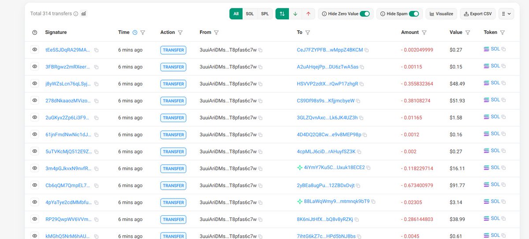Open the Value column filter
The image size is (529, 239).
468,33
